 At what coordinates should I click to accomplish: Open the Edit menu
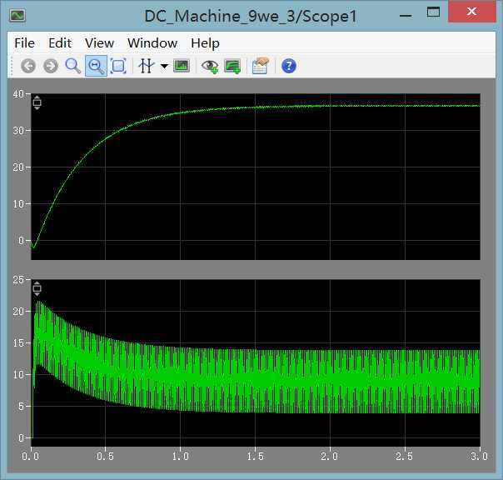(60, 43)
